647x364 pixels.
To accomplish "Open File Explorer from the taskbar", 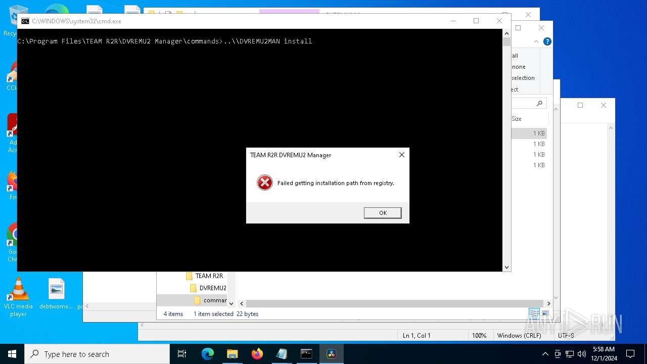I will coord(232,354).
